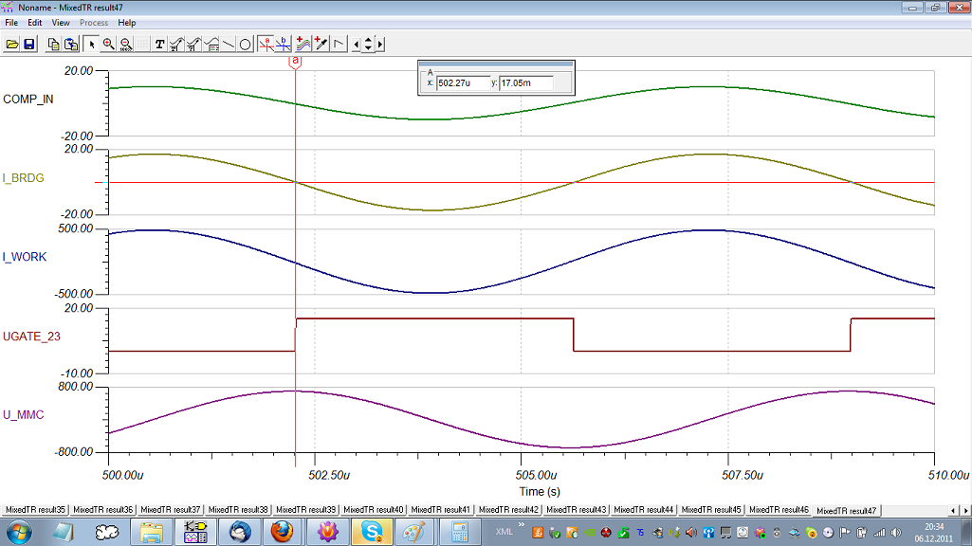Viewport: 972px width, 546px height.
Task: Click the Time (s) axis label
Action: (540, 491)
